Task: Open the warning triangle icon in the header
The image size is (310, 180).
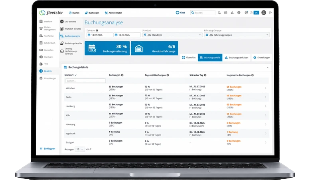Action: [x=232, y=13]
